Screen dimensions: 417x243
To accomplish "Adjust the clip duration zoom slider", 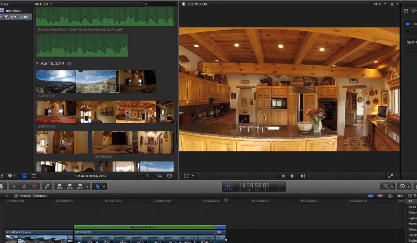I will [147, 176].
